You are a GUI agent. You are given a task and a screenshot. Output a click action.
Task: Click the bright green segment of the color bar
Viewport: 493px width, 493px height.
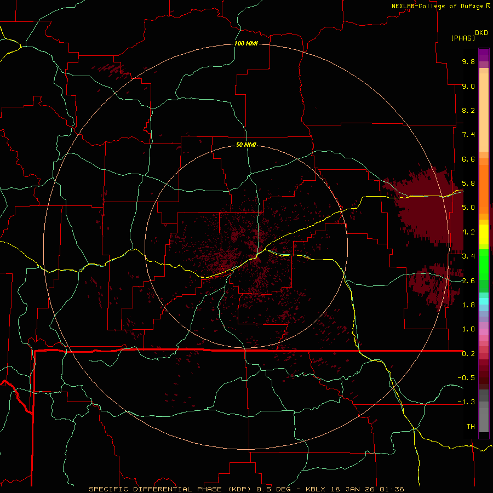coord(484,264)
